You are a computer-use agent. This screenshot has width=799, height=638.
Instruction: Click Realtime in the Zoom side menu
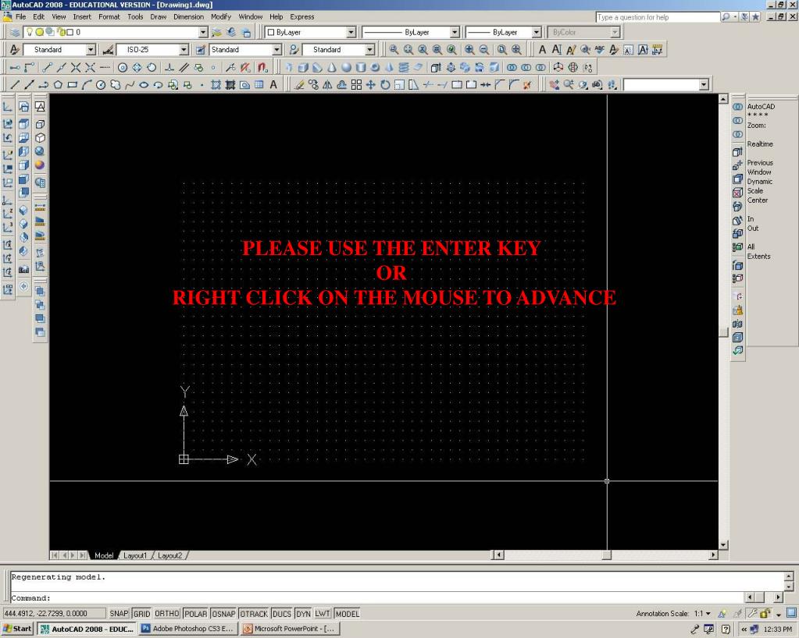pos(760,144)
